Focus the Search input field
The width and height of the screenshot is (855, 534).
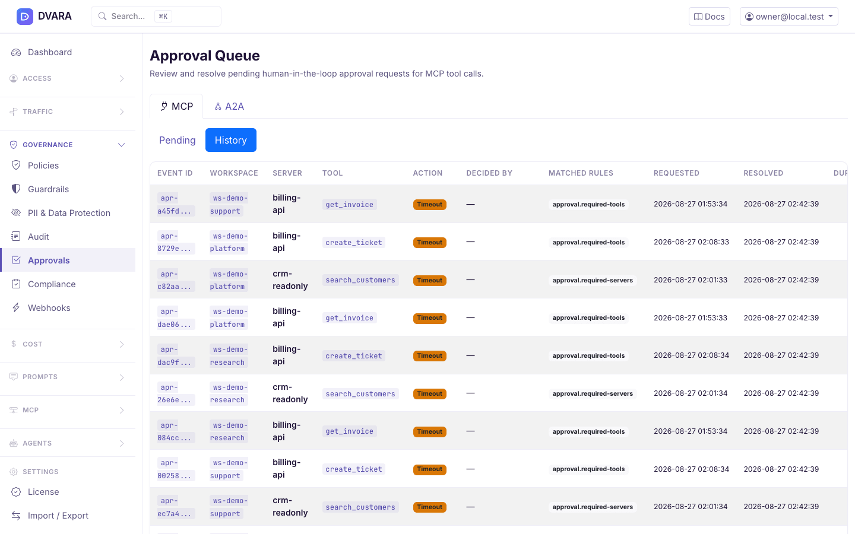156,17
